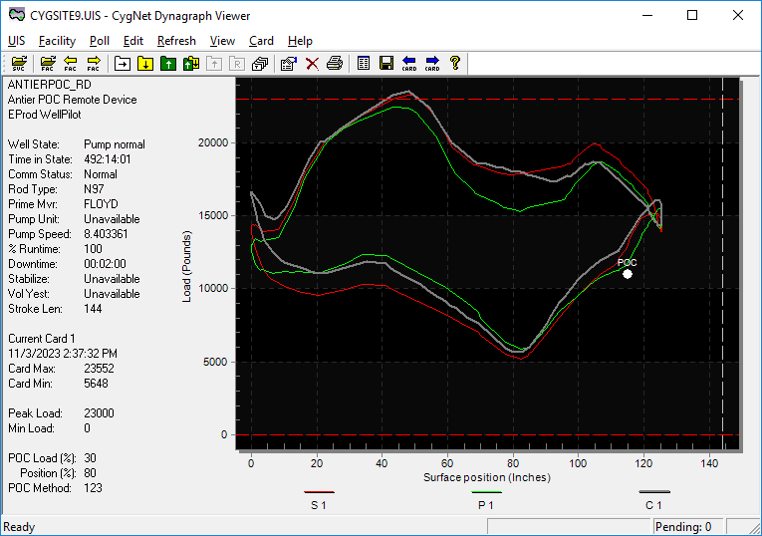The width and height of the screenshot is (762, 536).
Task: Minimize the Dynagraph Viewer window
Action: click(x=647, y=15)
